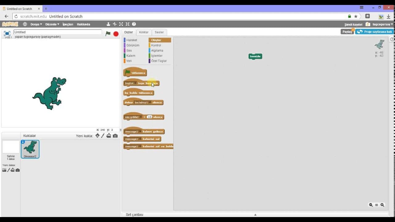The image size is (395, 222).
Task: Collapse the stage with small arrow
Action: 121,130
